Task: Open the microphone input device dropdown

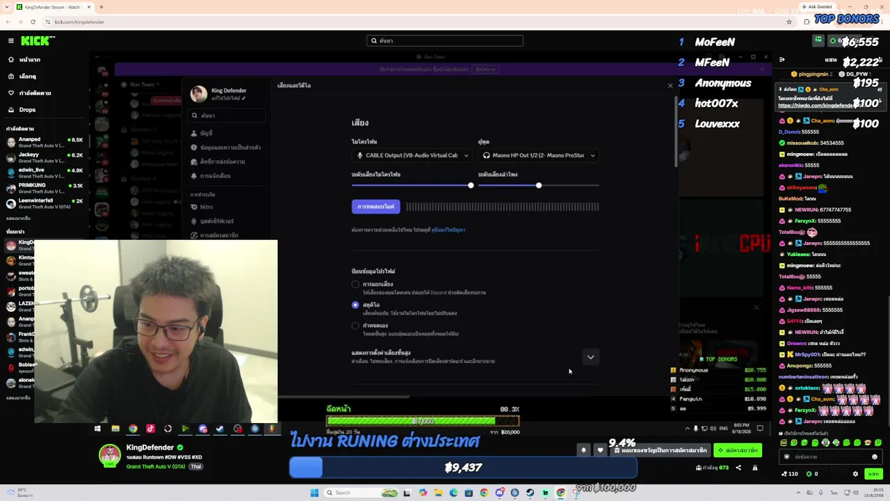Action: point(412,156)
